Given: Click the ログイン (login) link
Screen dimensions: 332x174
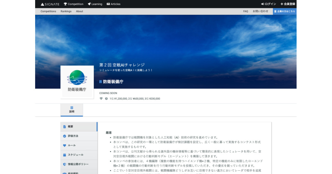Looking at the screenshot, I should [x=268, y=4].
